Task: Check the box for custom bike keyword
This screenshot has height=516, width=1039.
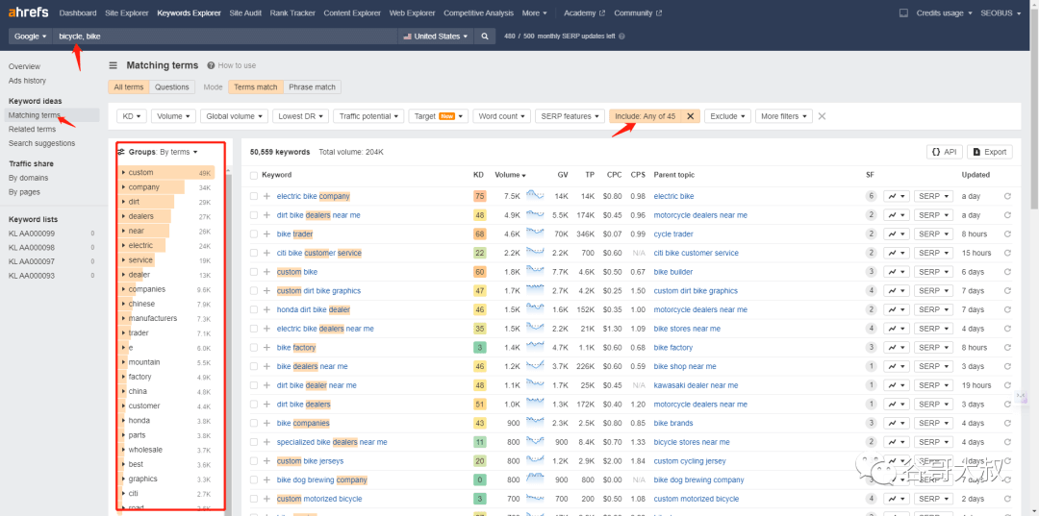Action: (x=254, y=272)
